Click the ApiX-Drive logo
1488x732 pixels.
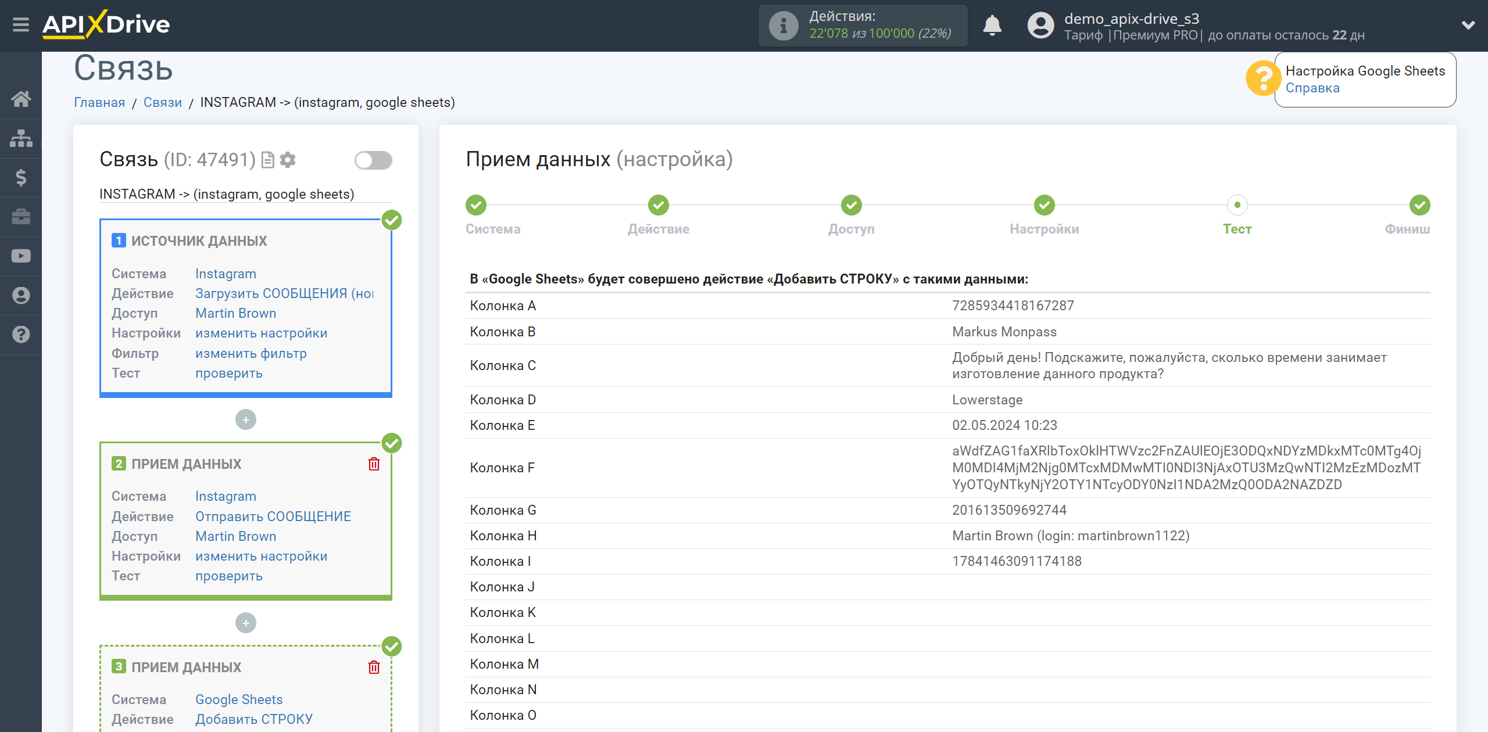[x=106, y=25]
